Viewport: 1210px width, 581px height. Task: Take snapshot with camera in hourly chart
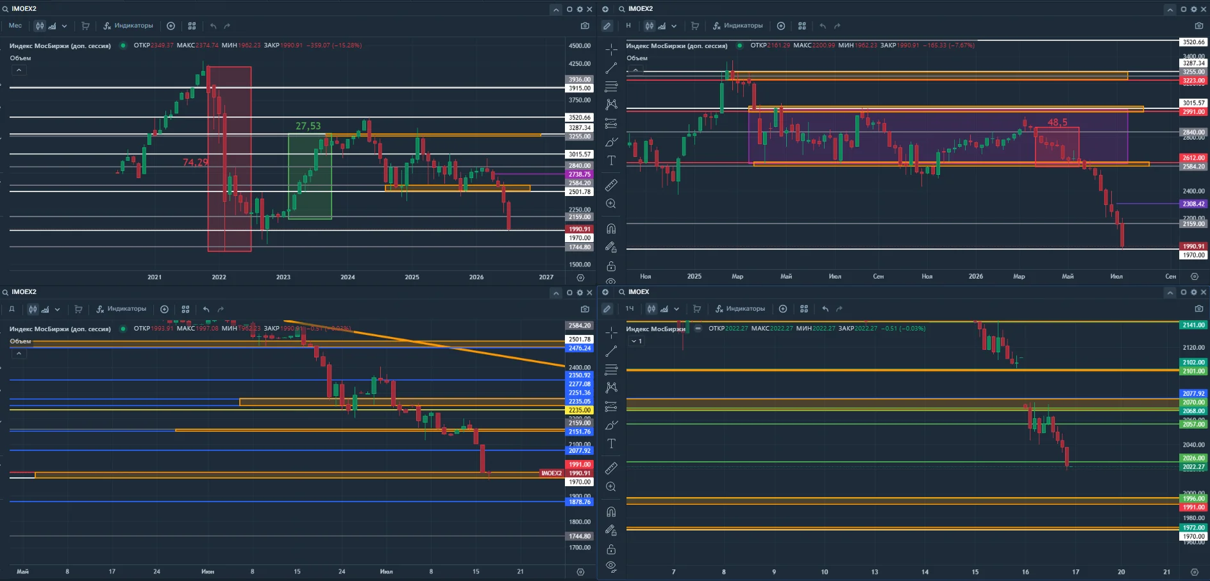[x=1199, y=309]
